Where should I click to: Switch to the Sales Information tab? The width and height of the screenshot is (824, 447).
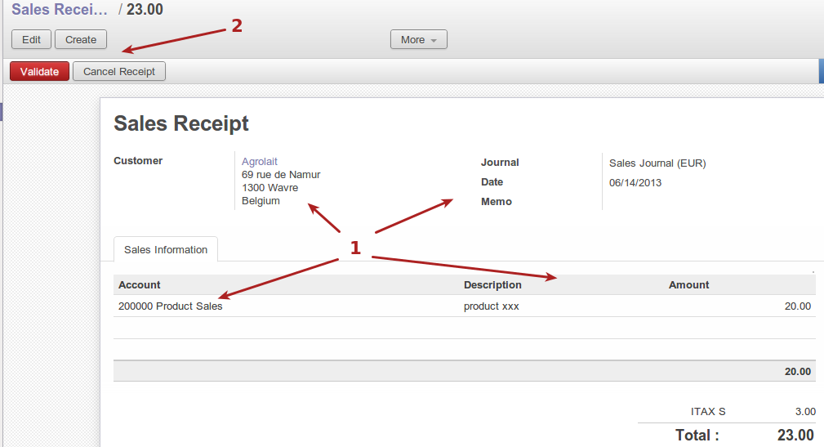[166, 250]
